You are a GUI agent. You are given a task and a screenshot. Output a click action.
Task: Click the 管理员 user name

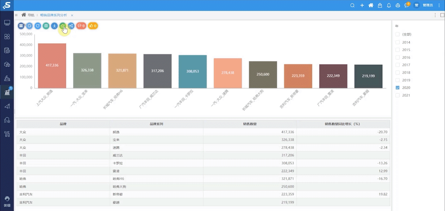click(428, 5)
